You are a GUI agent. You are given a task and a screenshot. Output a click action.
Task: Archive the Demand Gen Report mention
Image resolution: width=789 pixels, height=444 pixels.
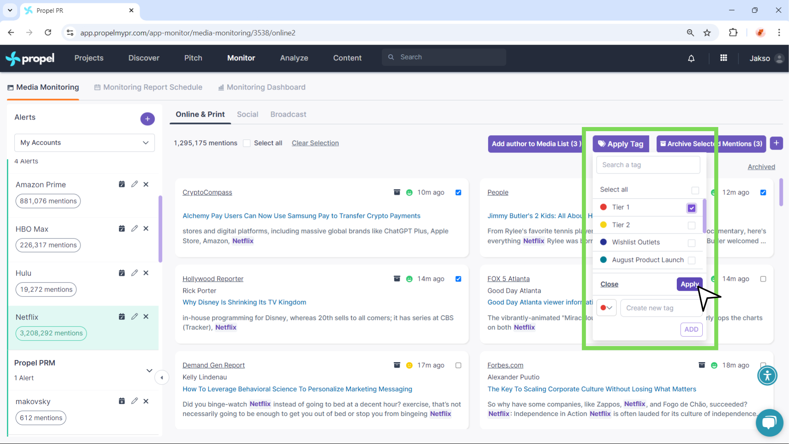397,365
